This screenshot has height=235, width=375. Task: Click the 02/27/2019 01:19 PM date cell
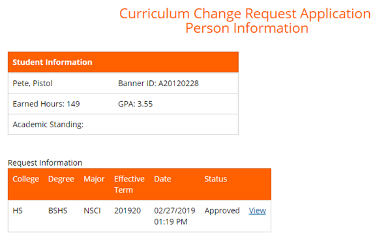(x=175, y=216)
